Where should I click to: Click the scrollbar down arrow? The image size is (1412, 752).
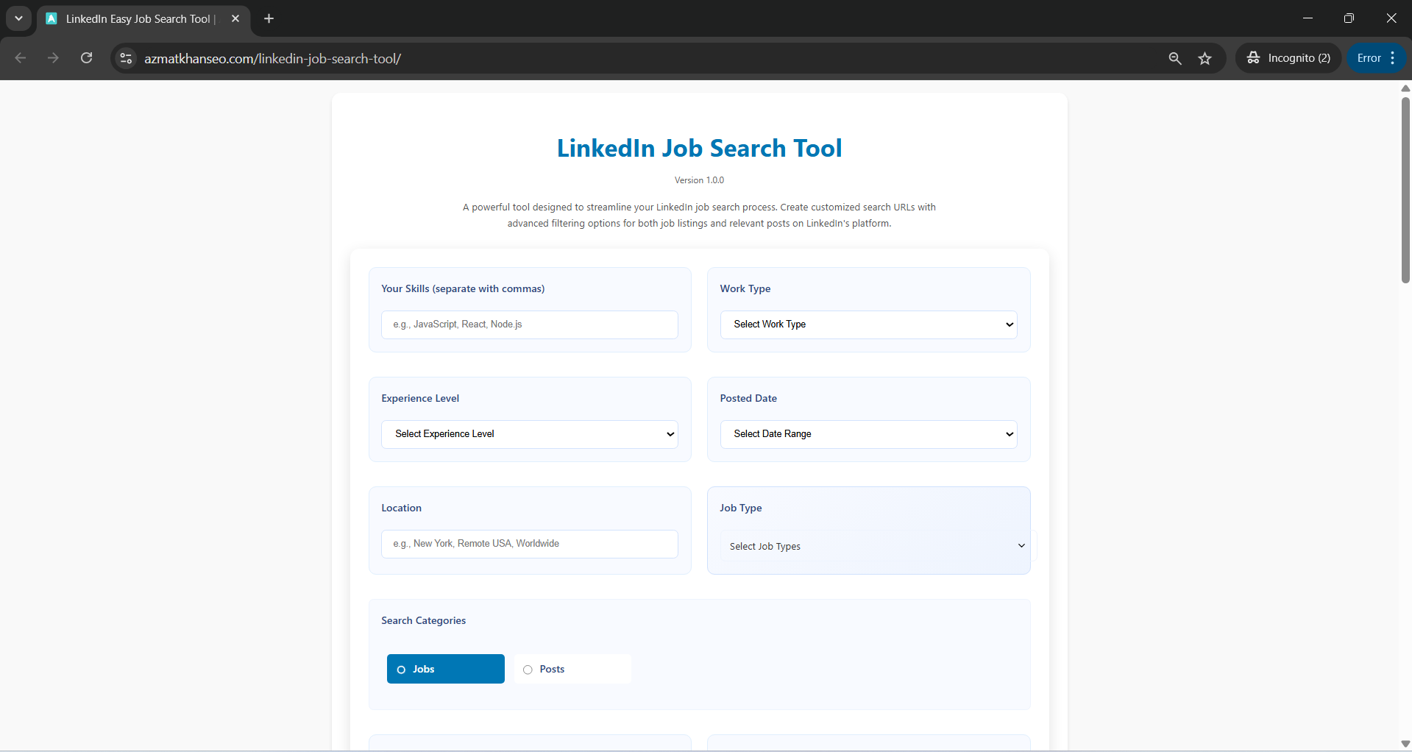pos(1405,743)
